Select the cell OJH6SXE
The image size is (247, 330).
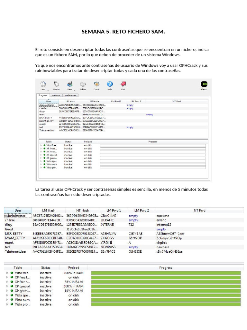point(135,251)
